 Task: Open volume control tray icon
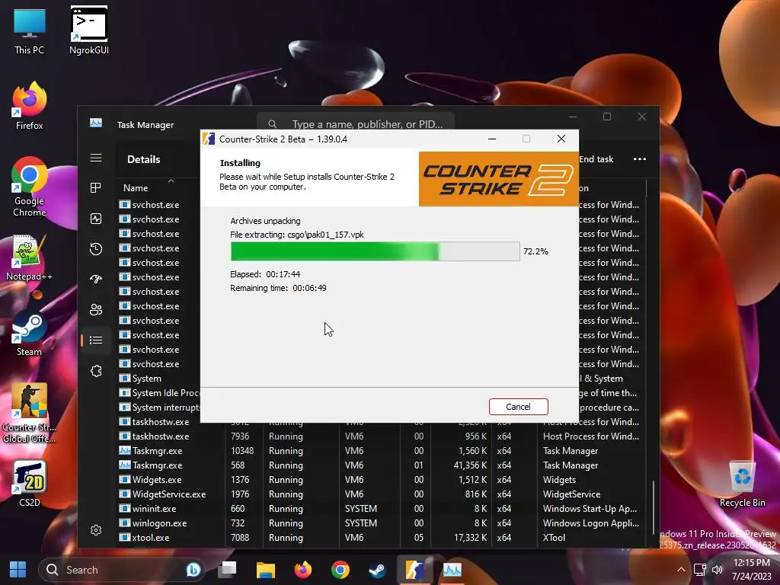(x=717, y=570)
